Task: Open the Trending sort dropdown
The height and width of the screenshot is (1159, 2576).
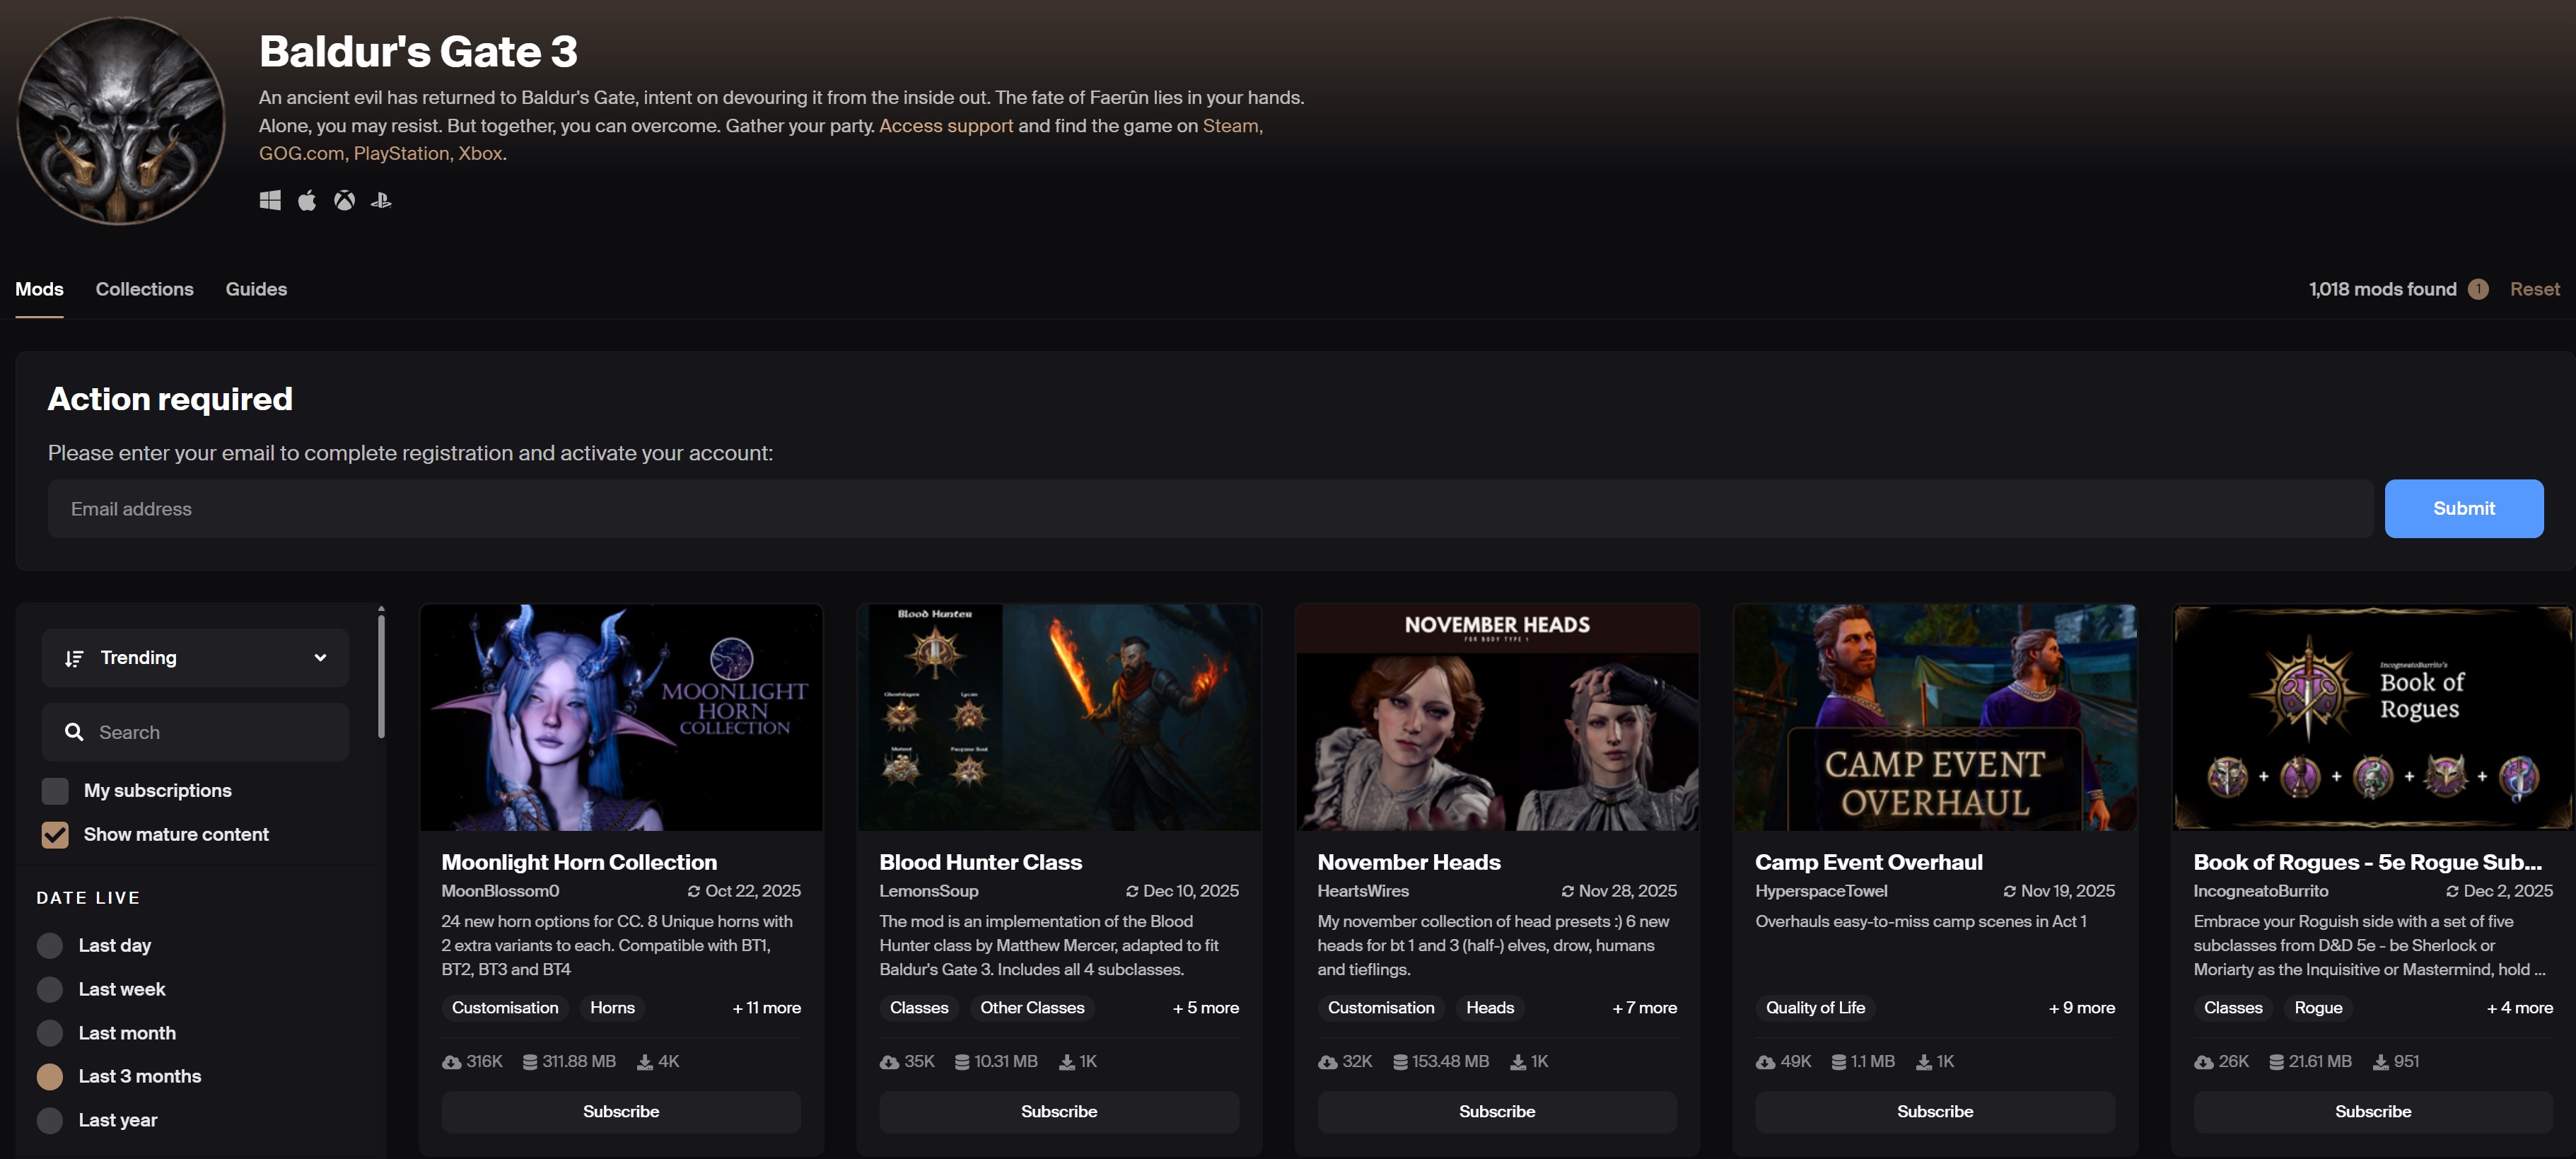Action: pyautogui.click(x=195, y=658)
